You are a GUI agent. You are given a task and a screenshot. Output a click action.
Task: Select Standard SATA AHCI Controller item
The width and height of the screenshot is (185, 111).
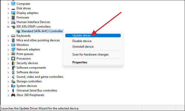(40, 31)
